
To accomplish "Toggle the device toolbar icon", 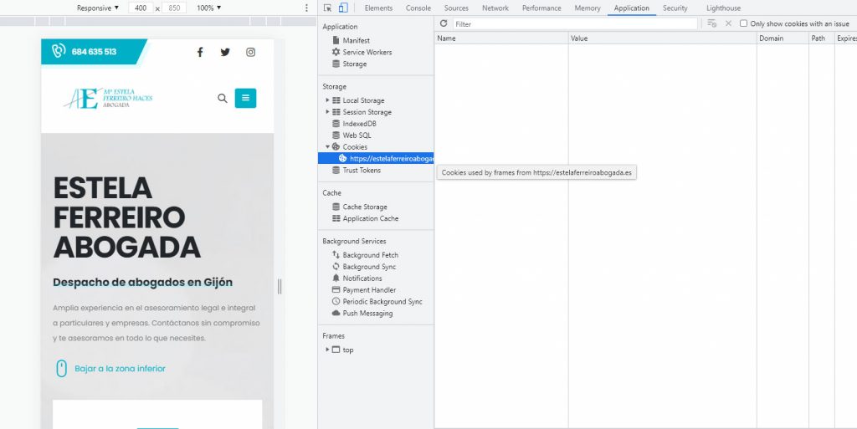I will [x=342, y=8].
